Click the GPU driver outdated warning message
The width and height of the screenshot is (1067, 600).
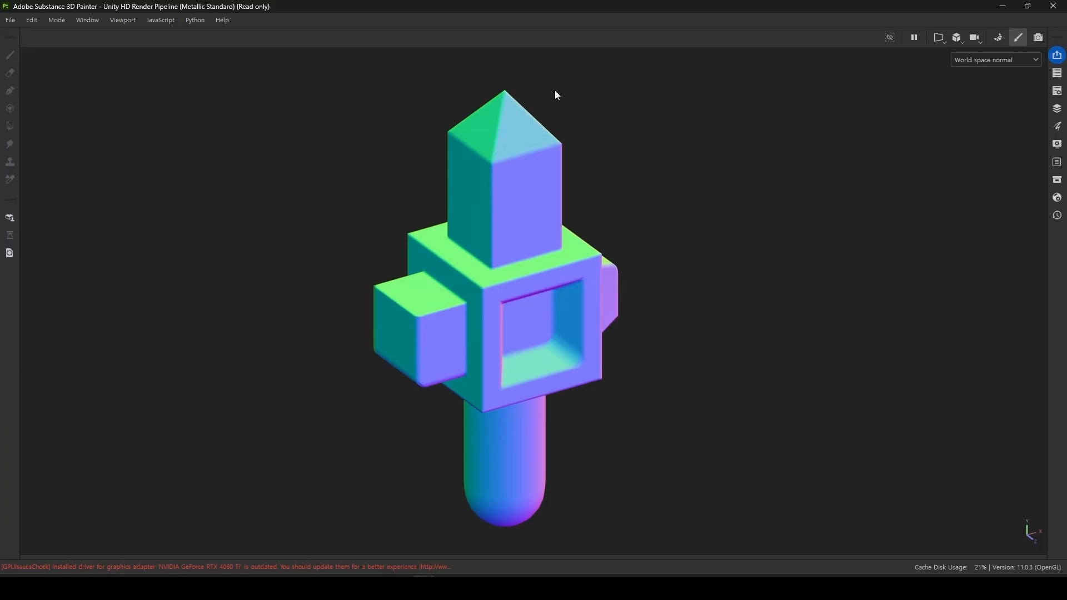point(226,567)
